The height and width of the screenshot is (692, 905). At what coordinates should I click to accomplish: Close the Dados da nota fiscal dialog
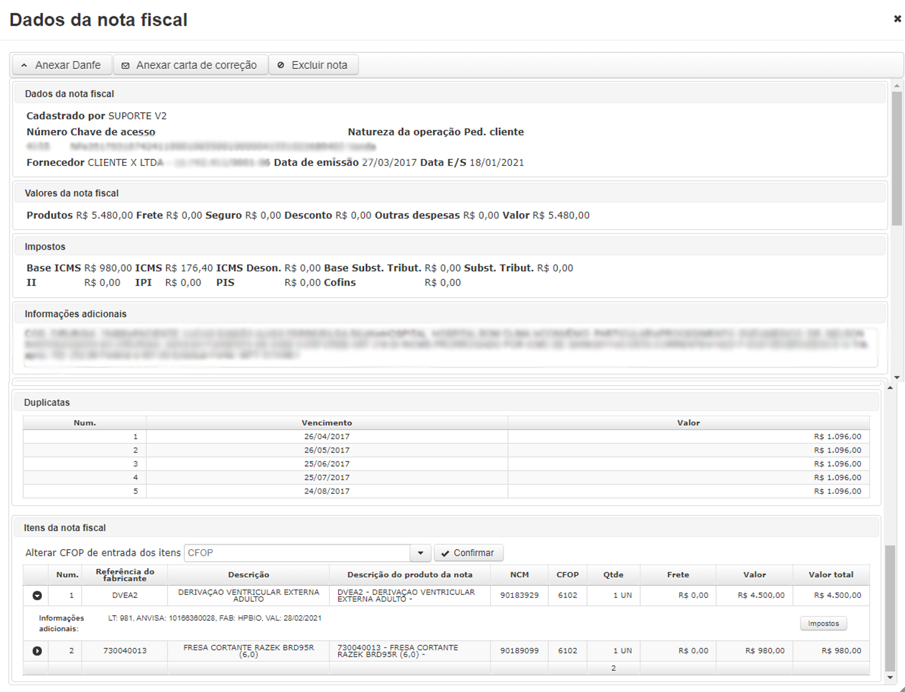tap(897, 19)
